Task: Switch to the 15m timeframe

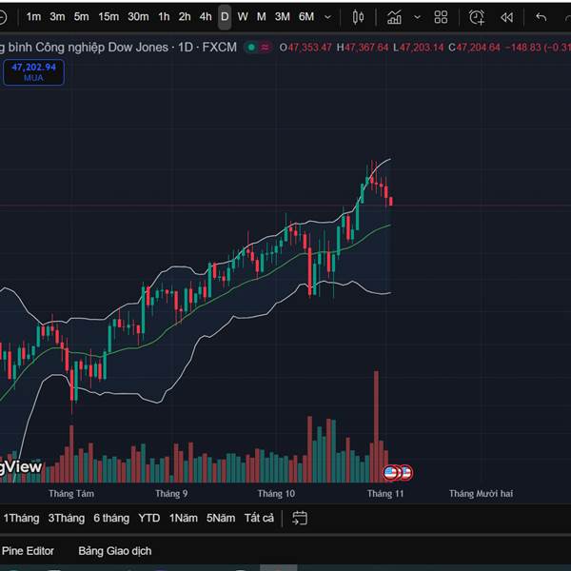Action: tap(108, 17)
